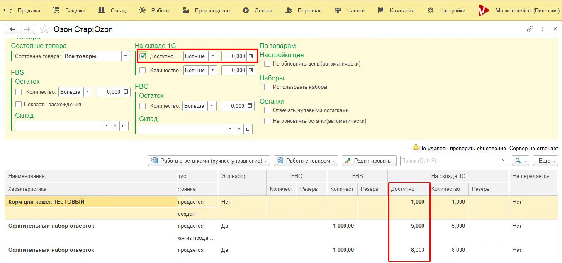Open the Производство section

tap(206, 10)
